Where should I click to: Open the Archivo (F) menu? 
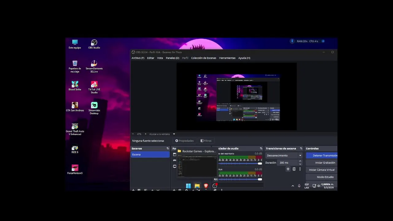pyautogui.click(x=138, y=58)
